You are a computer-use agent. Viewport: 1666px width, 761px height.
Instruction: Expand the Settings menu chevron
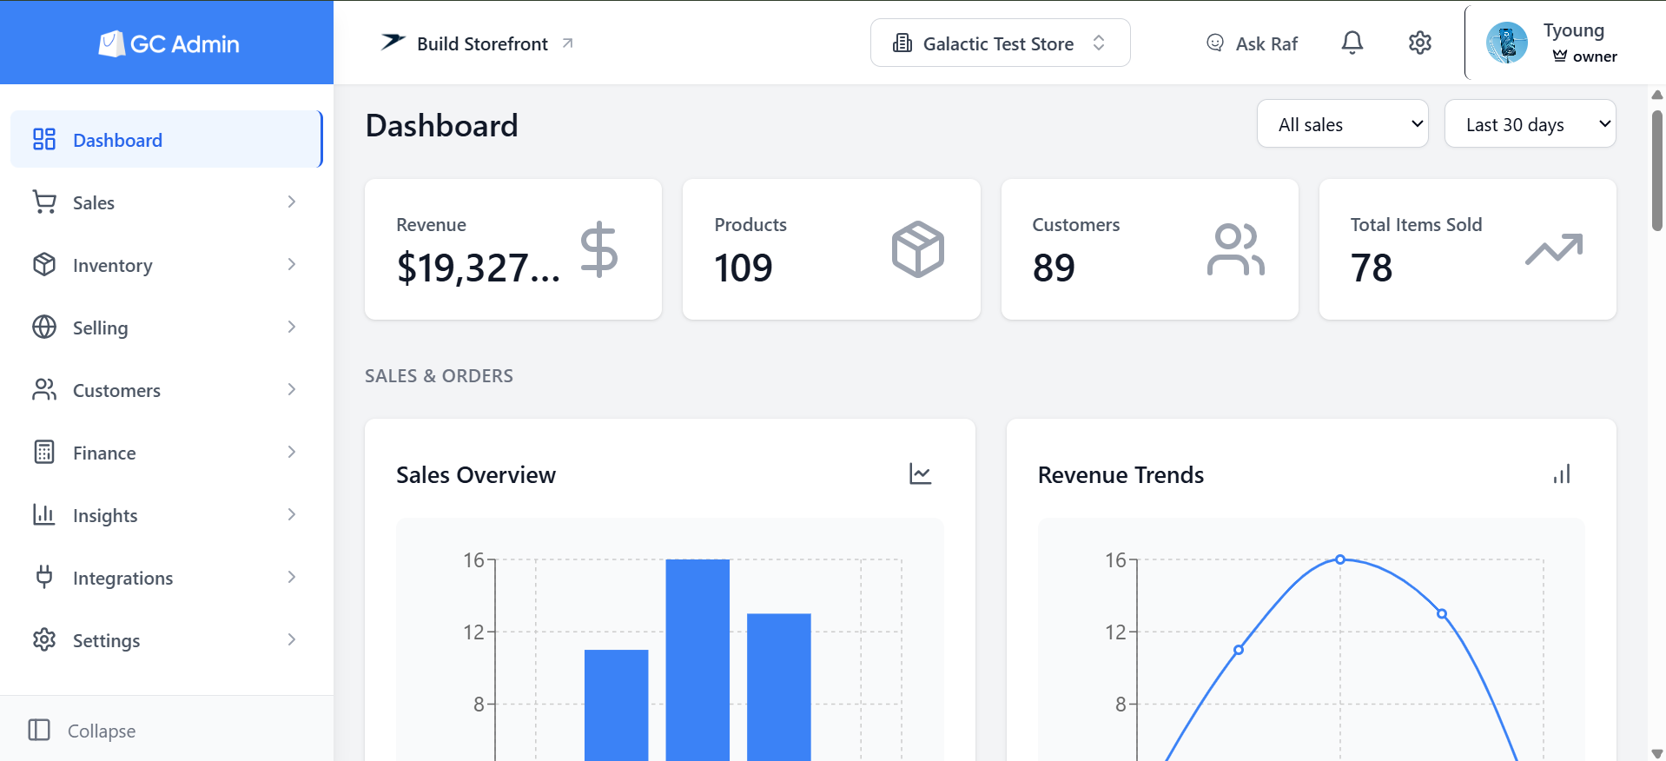pos(292,639)
